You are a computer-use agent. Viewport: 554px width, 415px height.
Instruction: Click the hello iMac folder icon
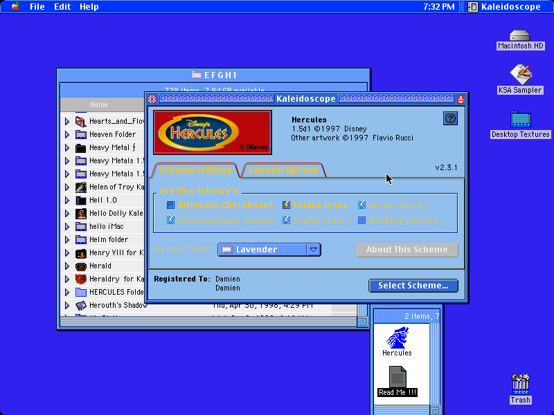pyautogui.click(x=81, y=227)
